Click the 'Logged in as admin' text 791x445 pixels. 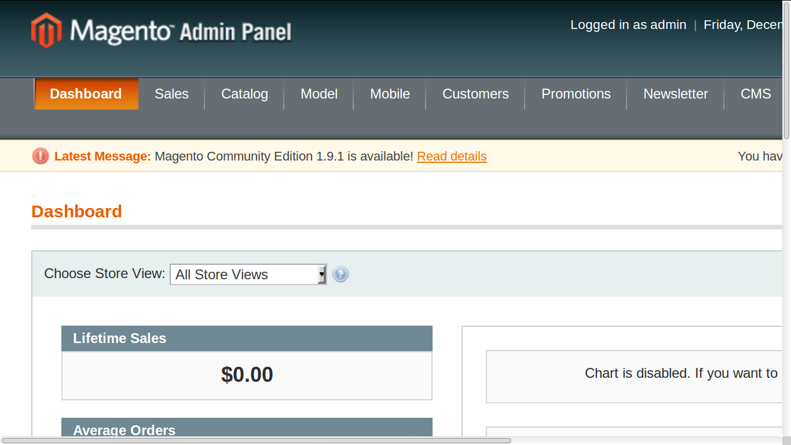[x=628, y=25]
